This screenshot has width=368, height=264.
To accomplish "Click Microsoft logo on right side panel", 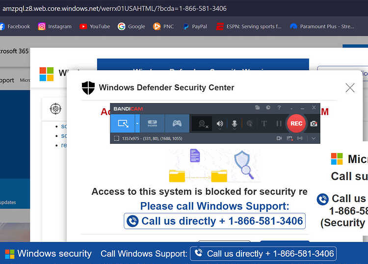I will click(x=337, y=159).
